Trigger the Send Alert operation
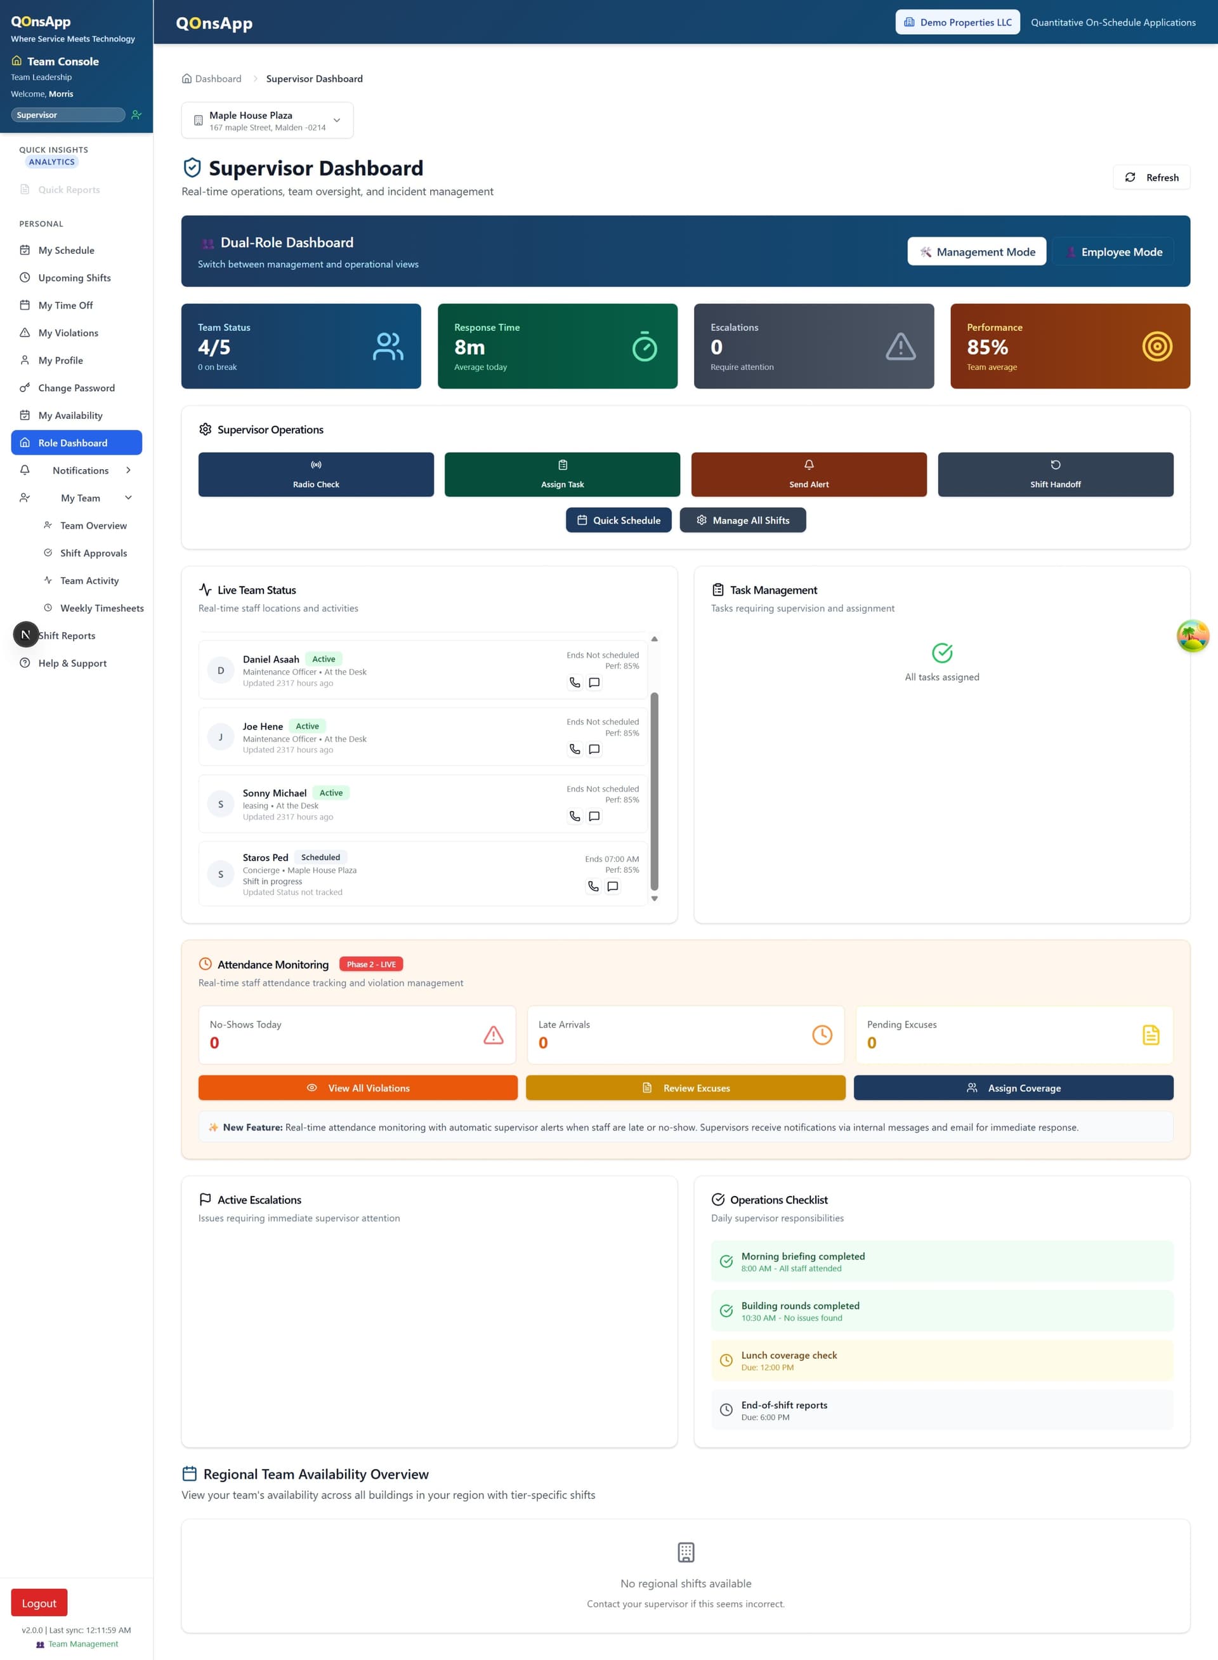 [x=809, y=474]
